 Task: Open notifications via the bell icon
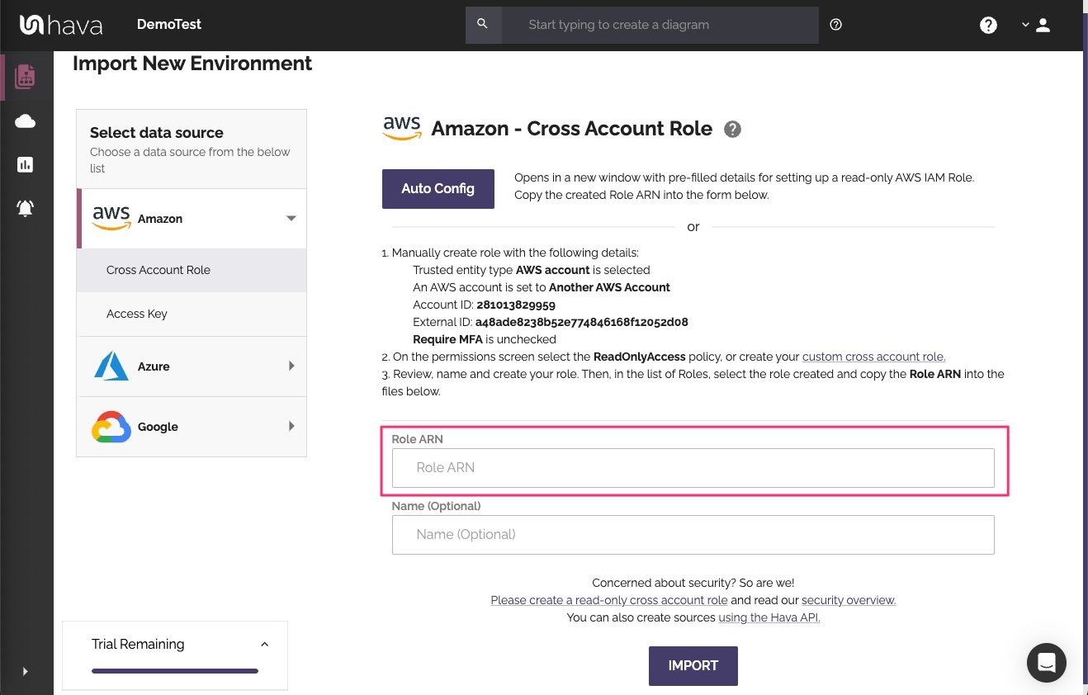click(x=25, y=208)
